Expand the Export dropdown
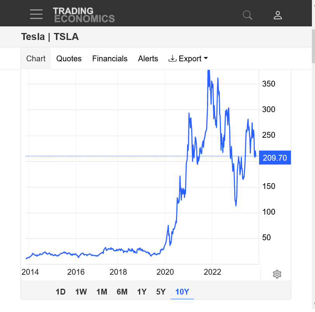The height and width of the screenshot is (312, 315). point(188,59)
